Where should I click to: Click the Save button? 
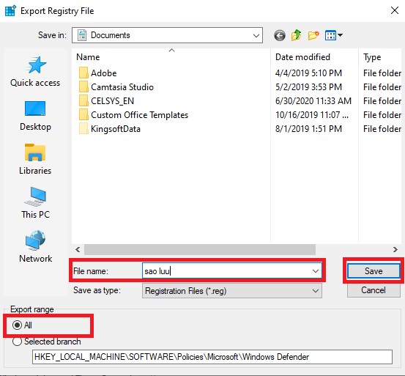tap(374, 271)
